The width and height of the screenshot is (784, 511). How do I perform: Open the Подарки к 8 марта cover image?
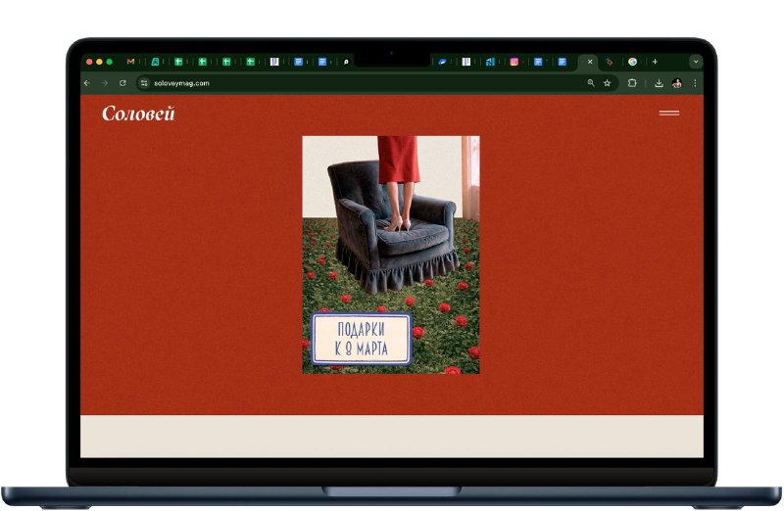tap(391, 255)
